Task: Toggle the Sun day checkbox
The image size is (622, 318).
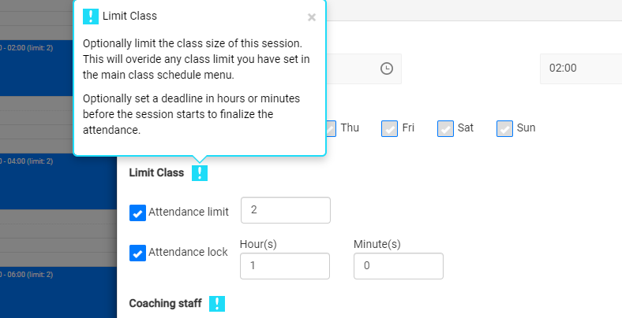Action: [504, 128]
